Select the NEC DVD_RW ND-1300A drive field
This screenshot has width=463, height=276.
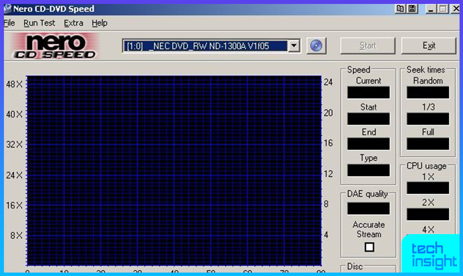tap(204, 46)
